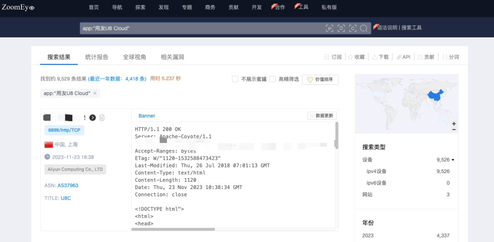Toggle the 不展示蜜罐 checkbox
The width and height of the screenshot is (494, 242).
click(235, 79)
